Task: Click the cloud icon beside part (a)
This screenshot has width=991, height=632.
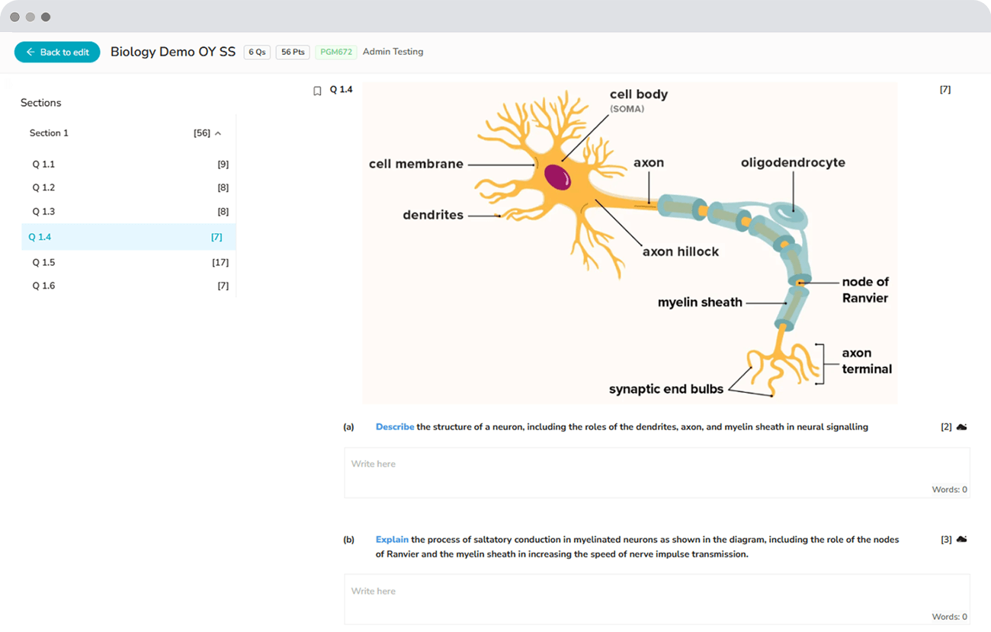Action: click(x=962, y=427)
